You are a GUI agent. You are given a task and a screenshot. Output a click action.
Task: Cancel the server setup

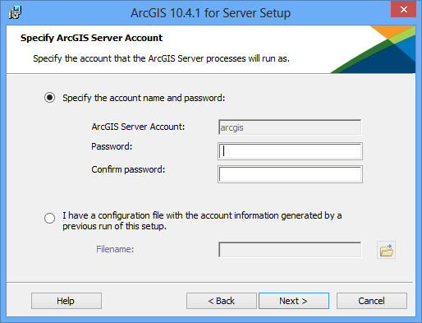(x=372, y=301)
